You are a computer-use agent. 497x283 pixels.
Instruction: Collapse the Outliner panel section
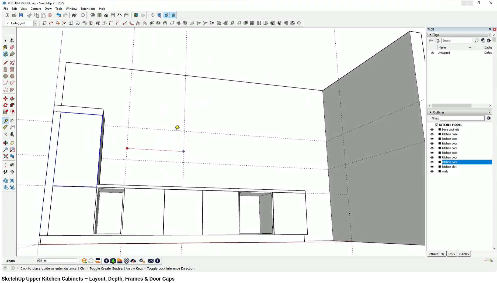click(x=430, y=112)
